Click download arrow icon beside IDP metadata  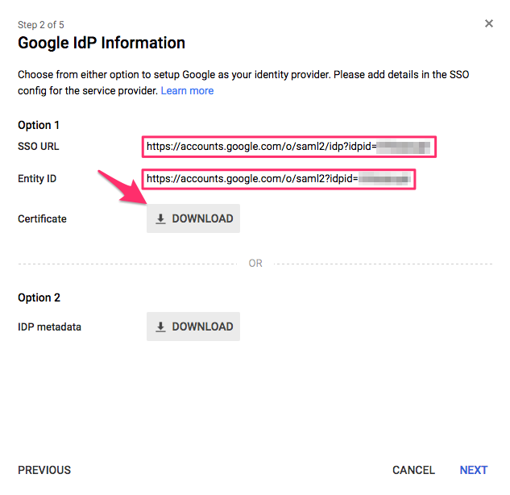click(x=160, y=327)
